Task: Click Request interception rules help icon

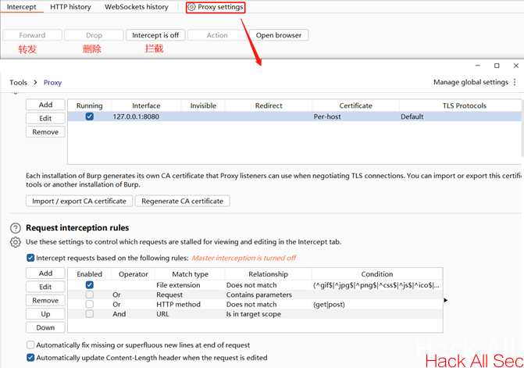Action: coord(16,228)
